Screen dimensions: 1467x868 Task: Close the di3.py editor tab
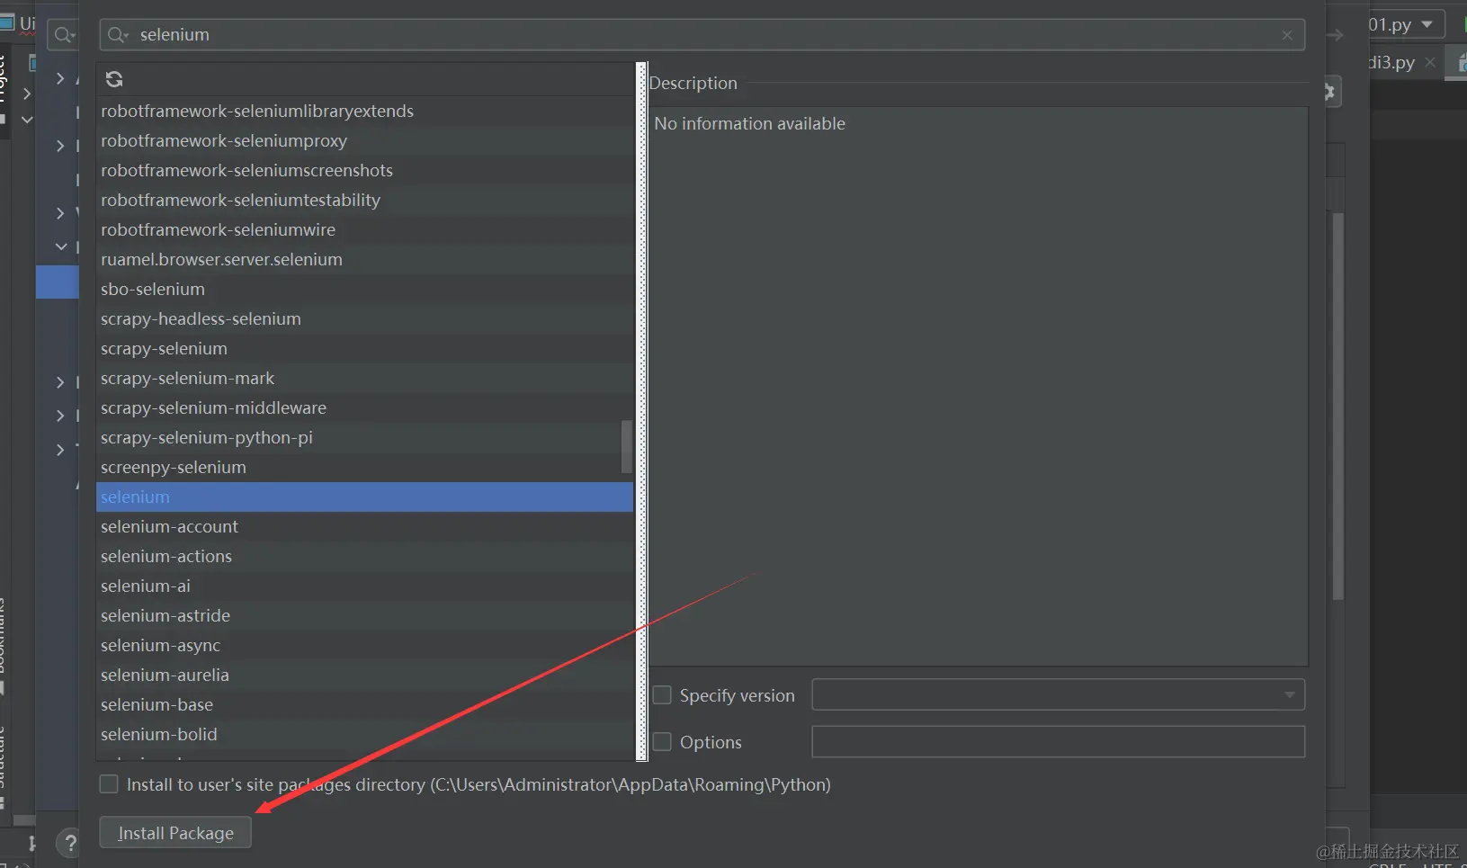click(x=1430, y=62)
